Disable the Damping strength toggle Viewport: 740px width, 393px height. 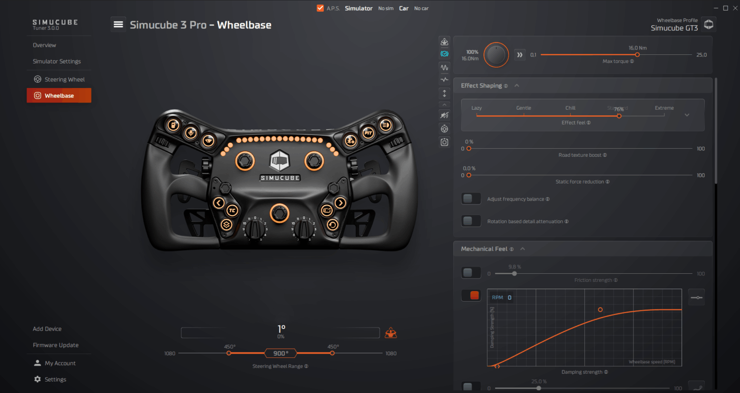(471, 295)
